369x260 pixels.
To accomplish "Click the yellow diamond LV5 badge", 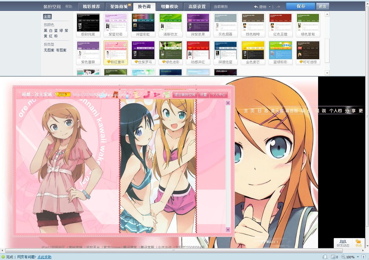I will pos(62,94).
